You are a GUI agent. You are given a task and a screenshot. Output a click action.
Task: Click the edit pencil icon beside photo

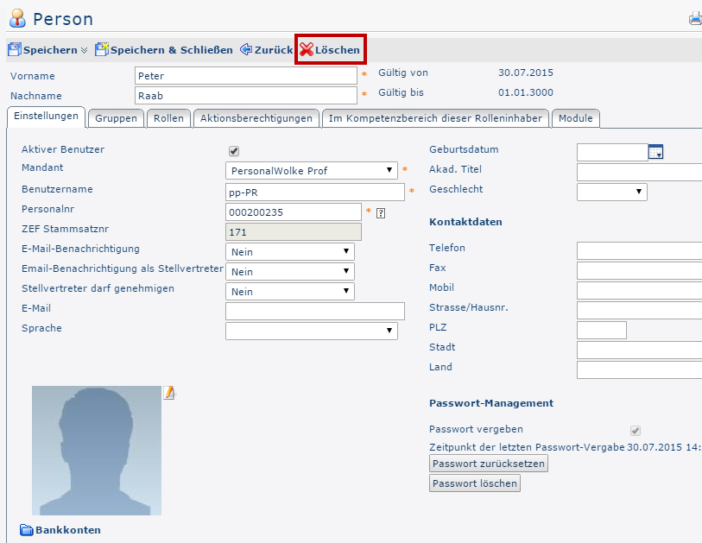169,393
